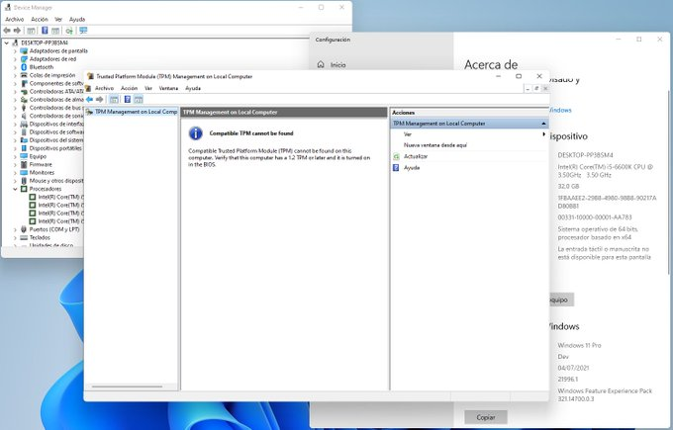Screen dimensions: 673x430
Task: Click monitor icon in Device Manager toolbar
Action: tap(83, 31)
